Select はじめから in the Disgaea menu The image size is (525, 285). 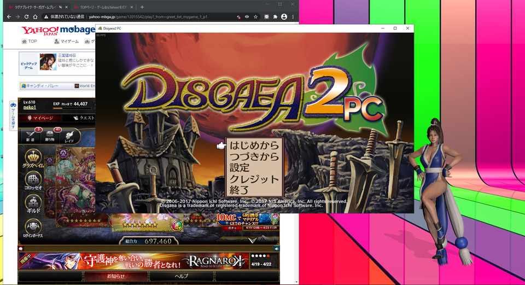254,146
